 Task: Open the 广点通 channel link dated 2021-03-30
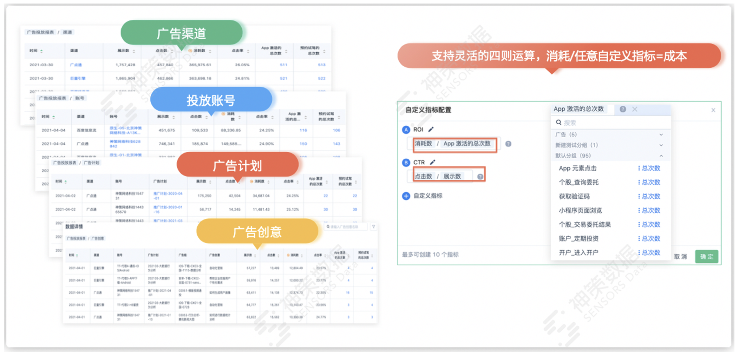tap(76, 65)
